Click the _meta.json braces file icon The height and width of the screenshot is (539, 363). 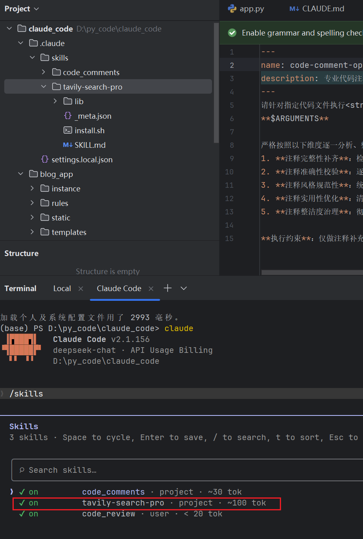tap(68, 116)
